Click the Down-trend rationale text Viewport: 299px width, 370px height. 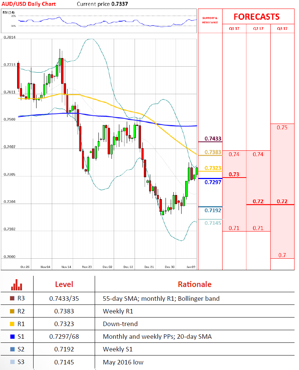(120, 324)
